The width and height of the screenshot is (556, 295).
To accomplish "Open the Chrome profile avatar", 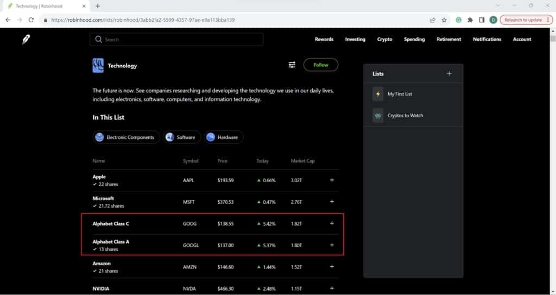I will point(493,20).
